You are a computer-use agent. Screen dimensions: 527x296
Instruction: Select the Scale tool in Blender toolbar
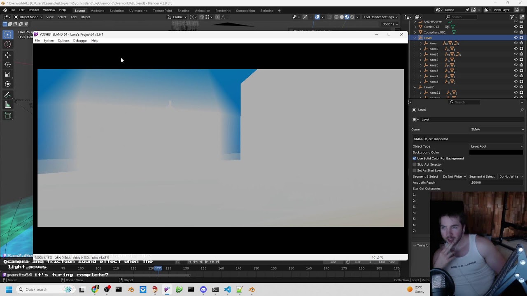(x=7, y=74)
